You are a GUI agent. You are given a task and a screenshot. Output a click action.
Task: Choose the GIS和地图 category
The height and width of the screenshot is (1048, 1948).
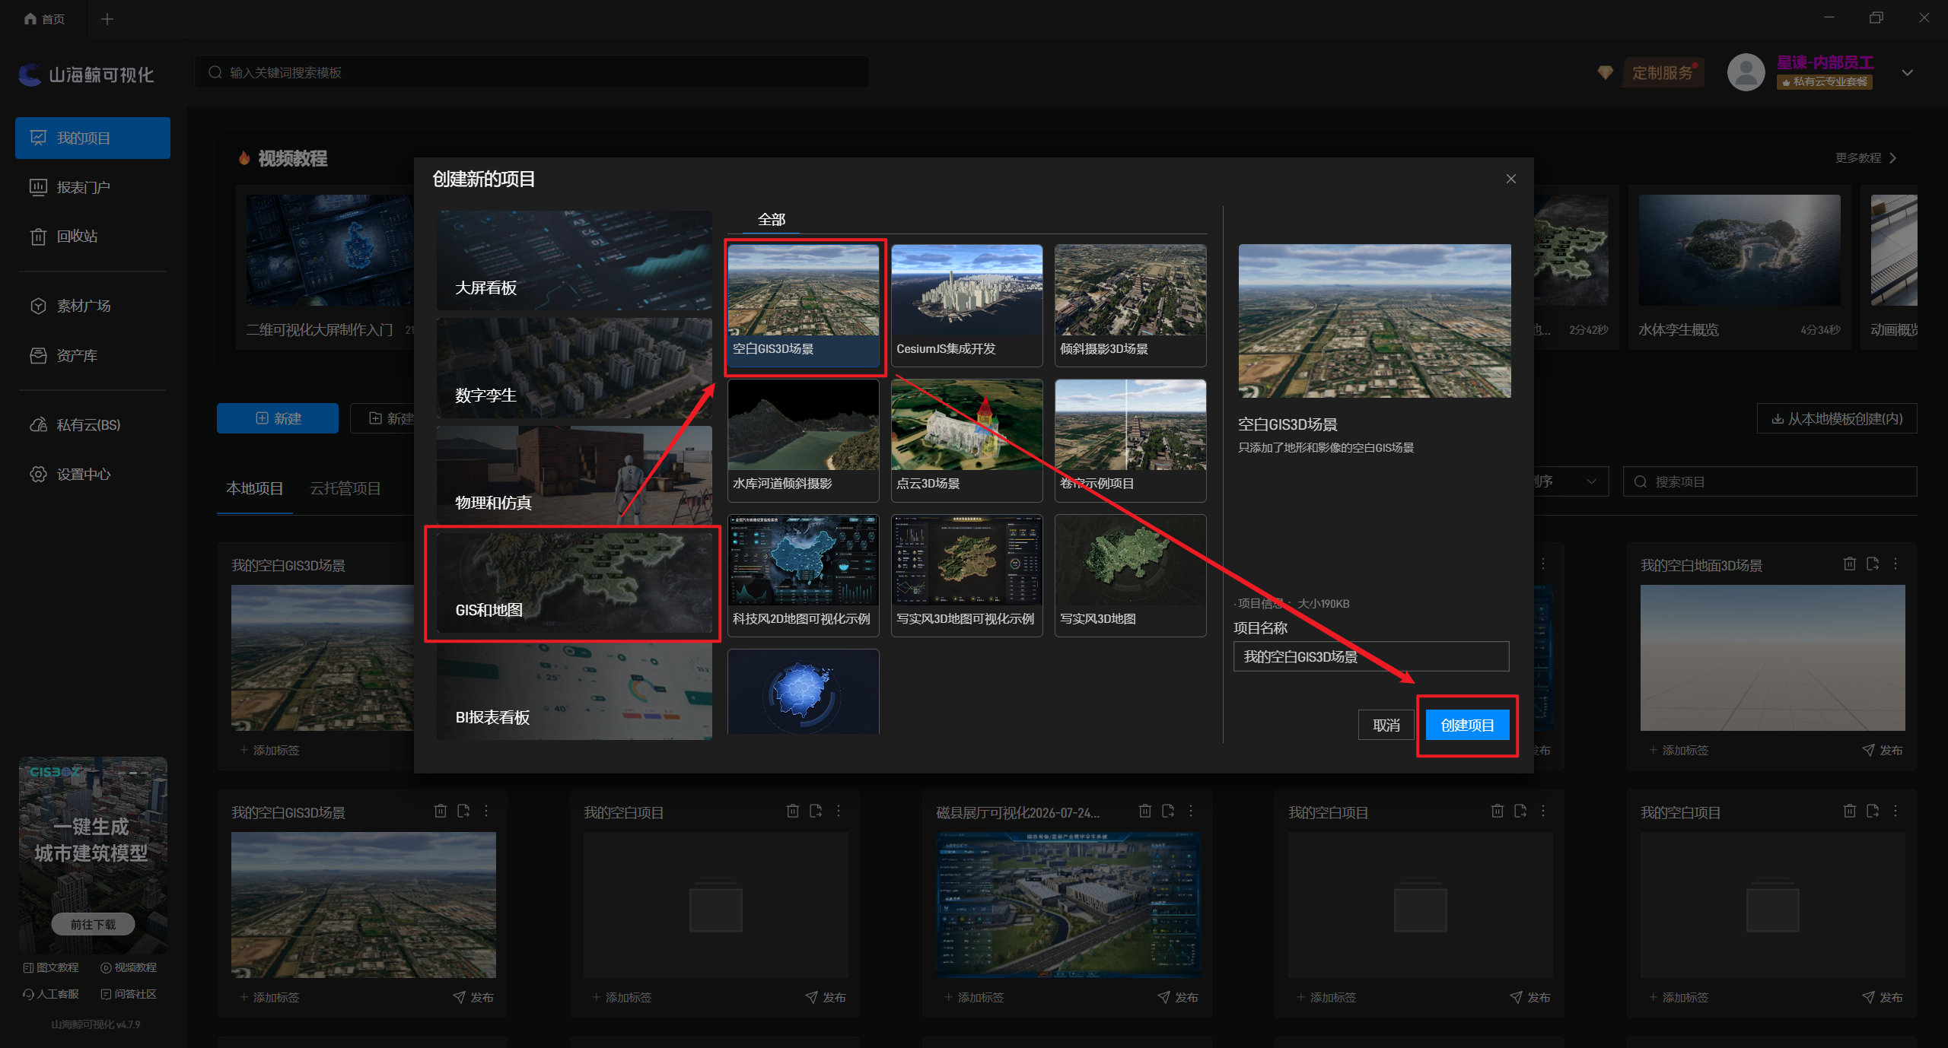[x=575, y=583]
